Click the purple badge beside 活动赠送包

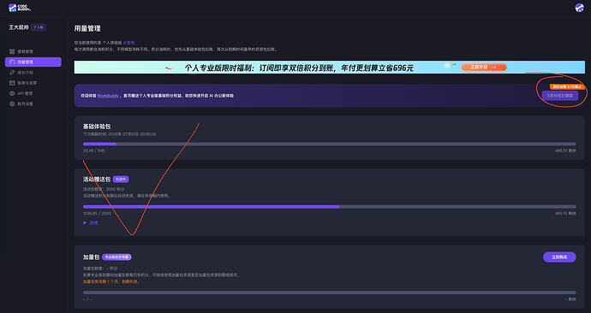(121, 180)
